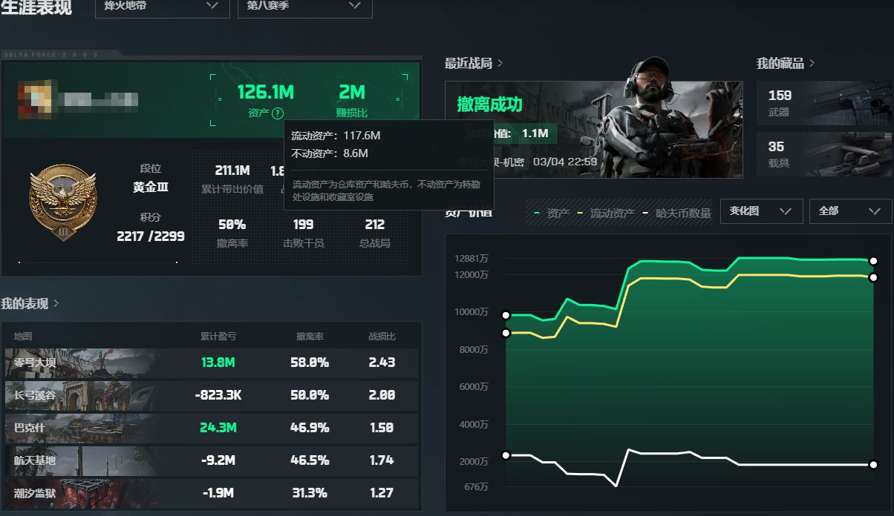
Task: Toggle the green 资产 legend series
Action: click(552, 213)
